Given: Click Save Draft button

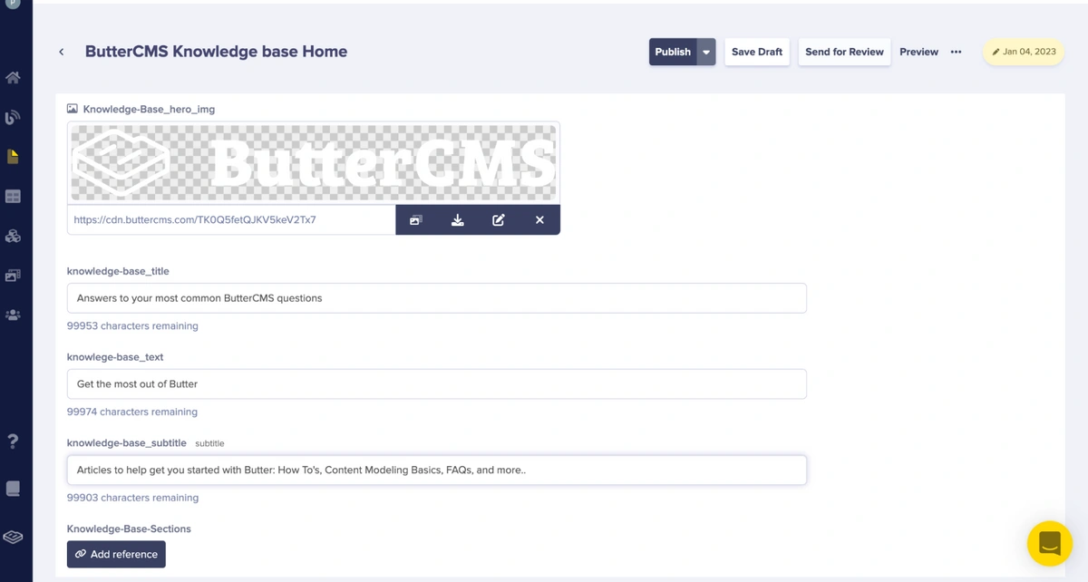Looking at the screenshot, I should (757, 52).
